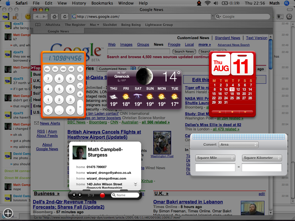Open the Square Mile unit dropdown
The image size is (295, 221).
tap(215, 158)
